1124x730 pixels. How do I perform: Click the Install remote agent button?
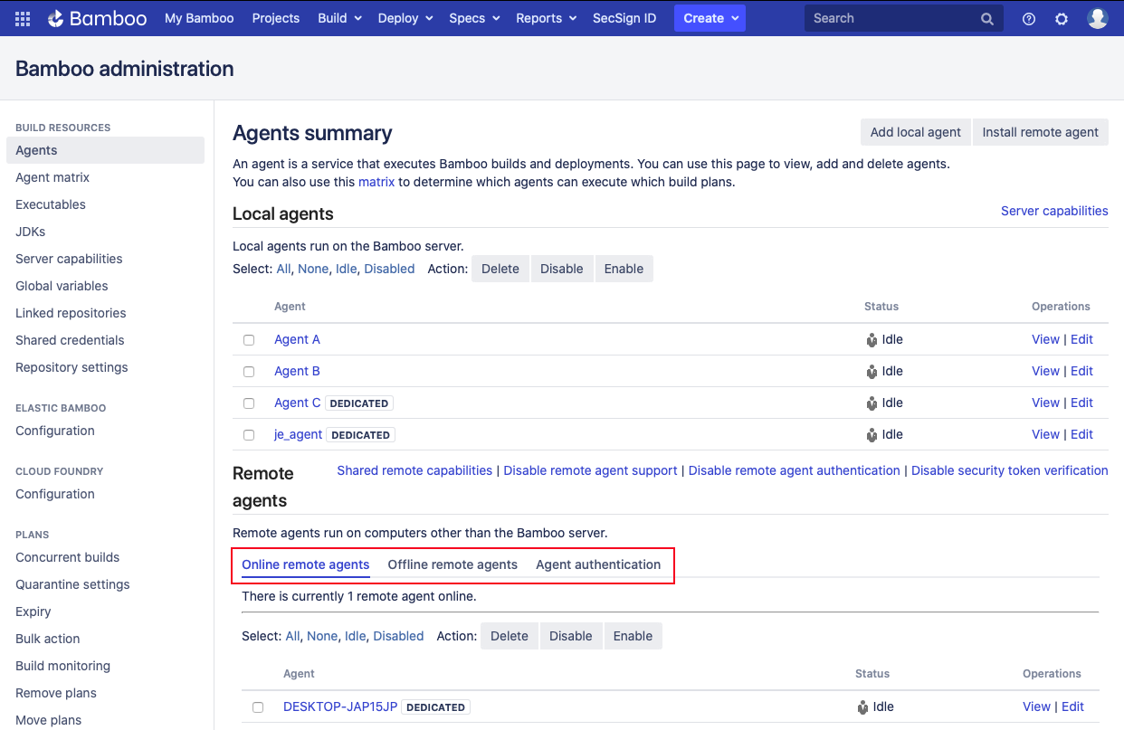point(1040,132)
